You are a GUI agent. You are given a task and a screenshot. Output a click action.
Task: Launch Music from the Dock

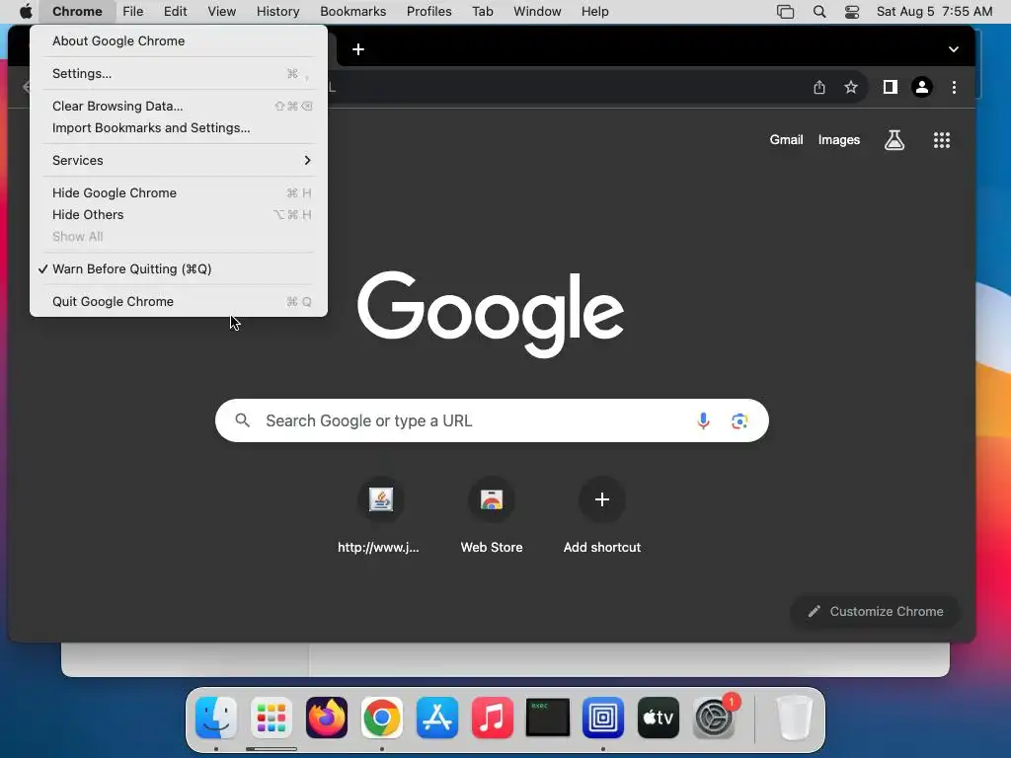[493, 718]
